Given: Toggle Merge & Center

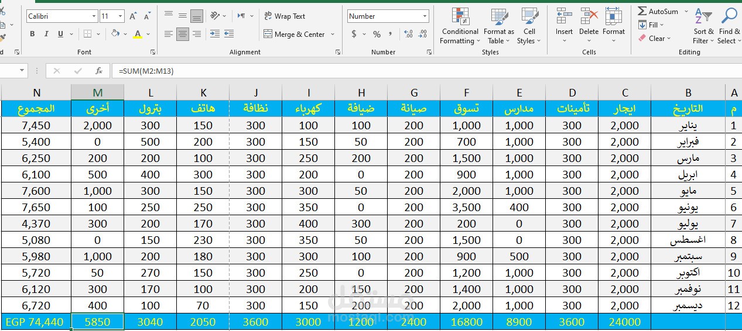Looking at the screenshot, I should click(x=295, y=35).
